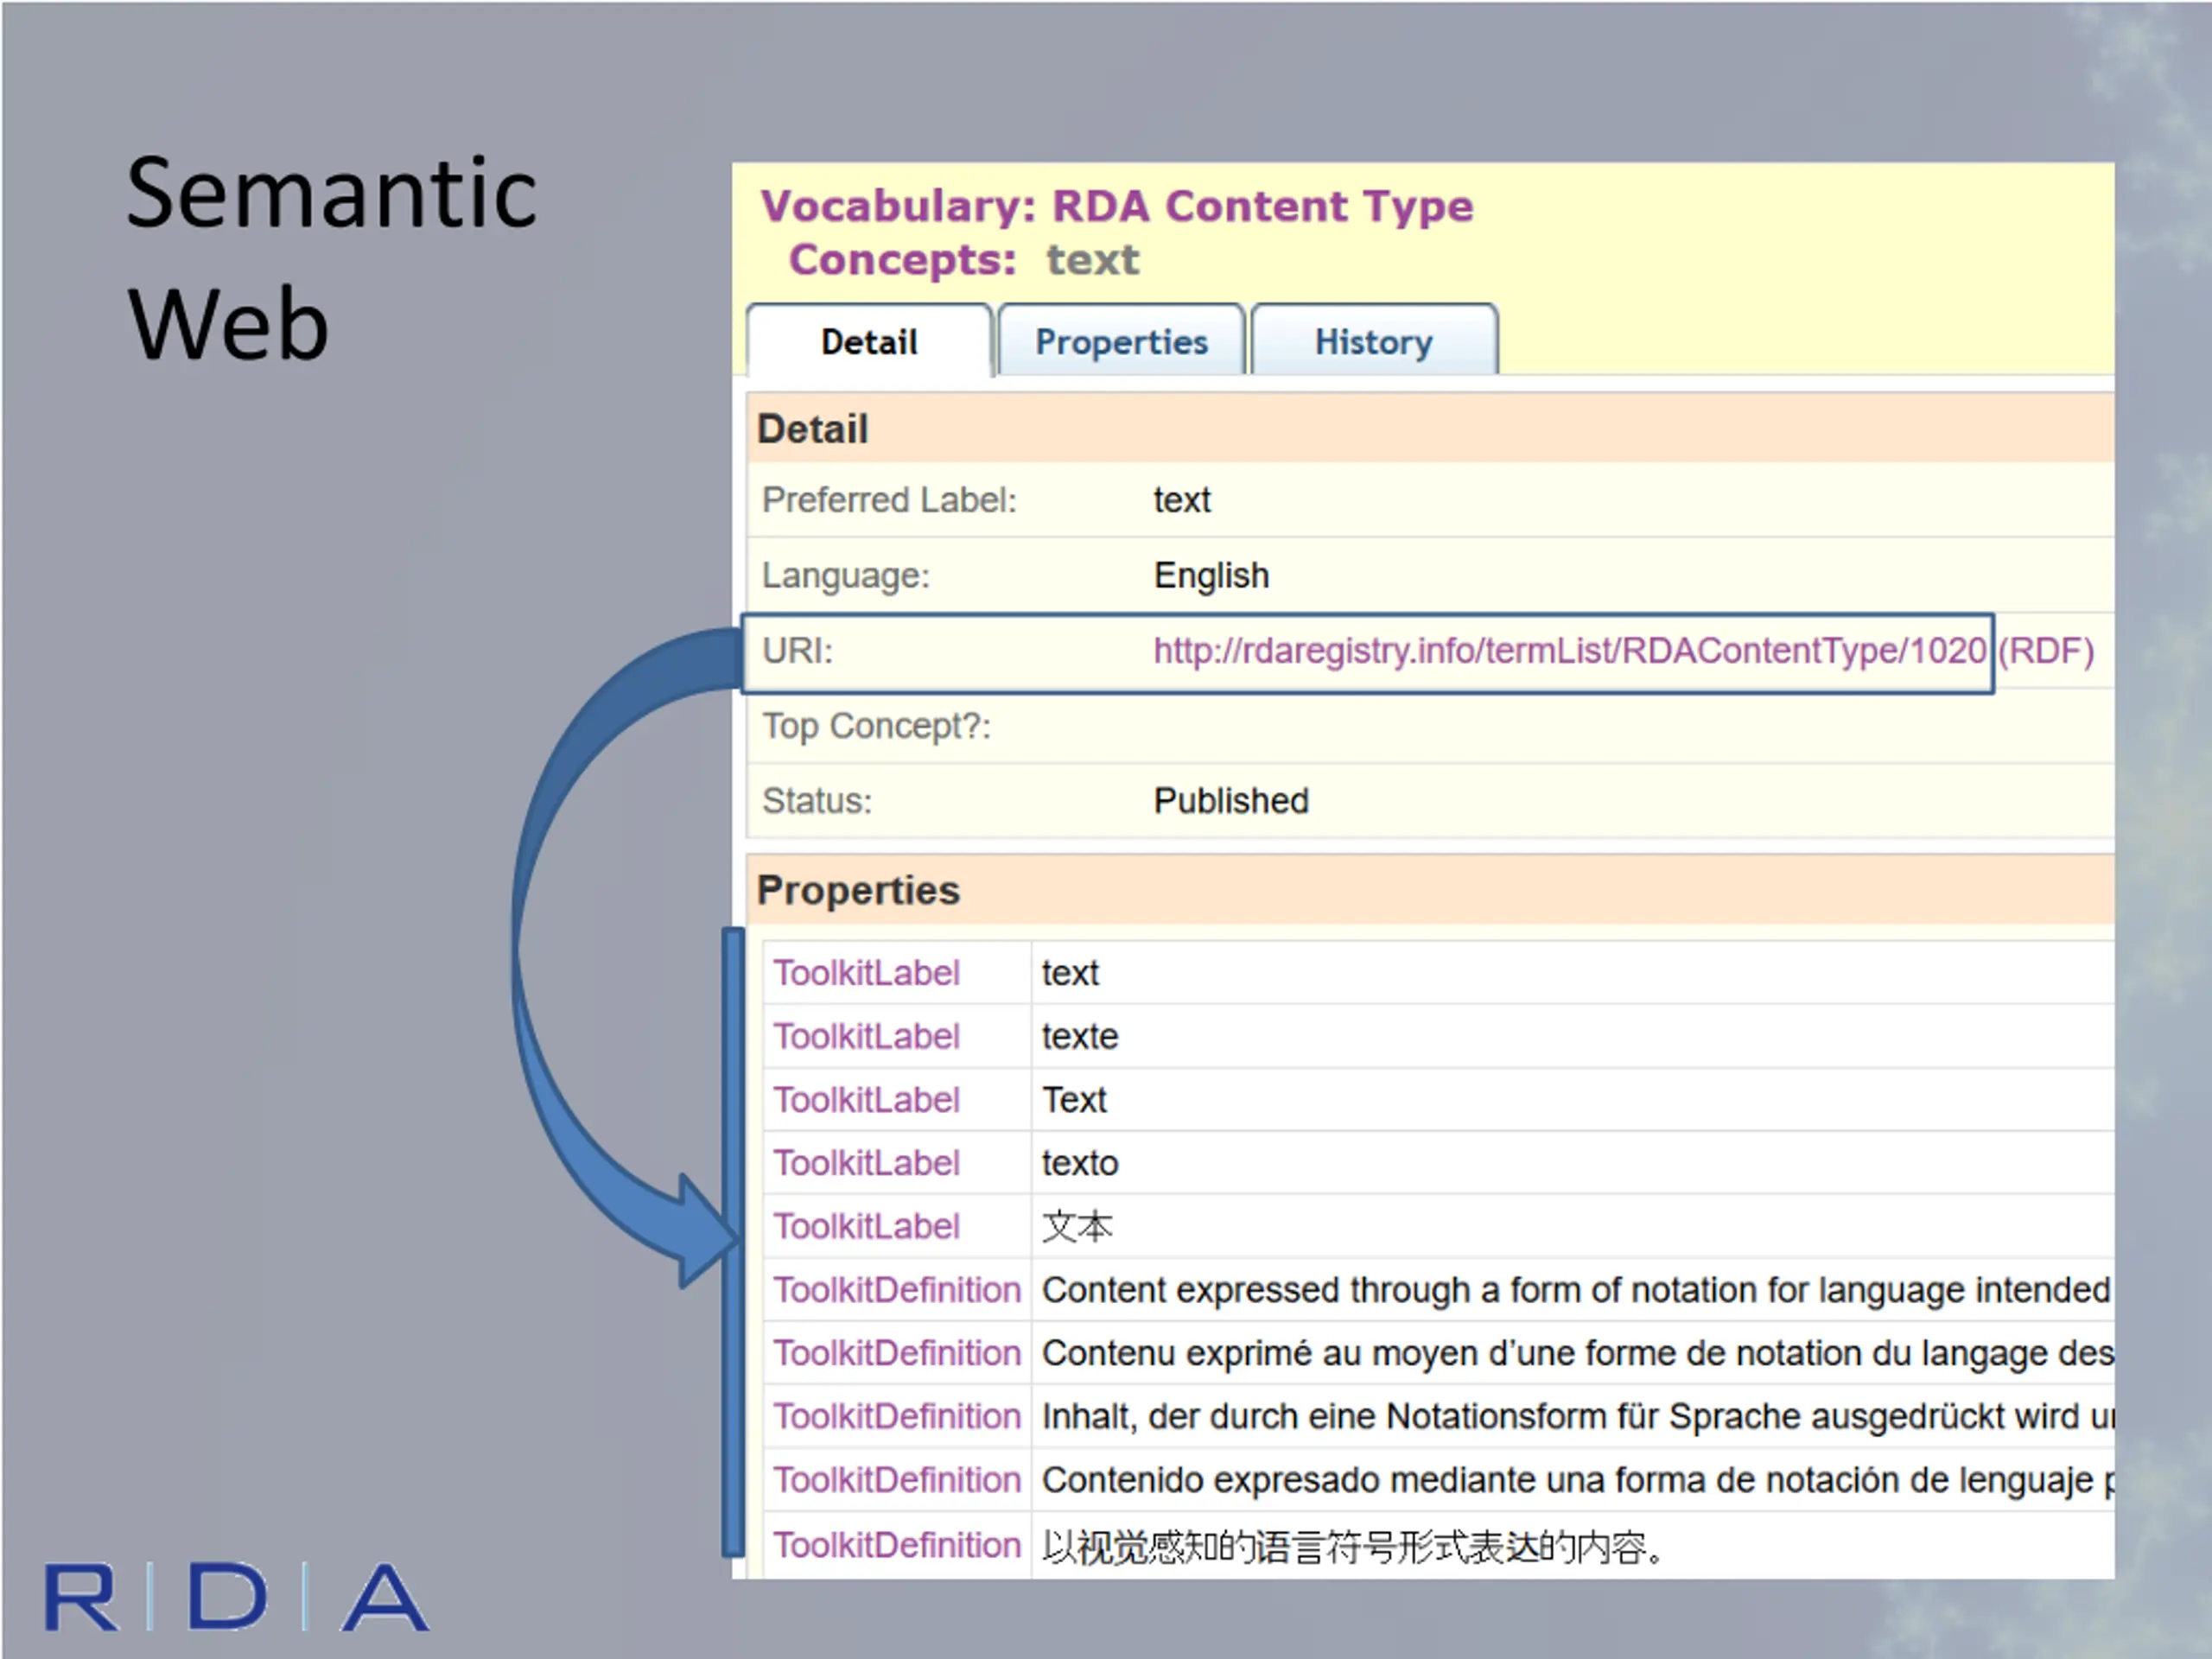
Task: Open the (RDF) link
Action: [2045, 651]
